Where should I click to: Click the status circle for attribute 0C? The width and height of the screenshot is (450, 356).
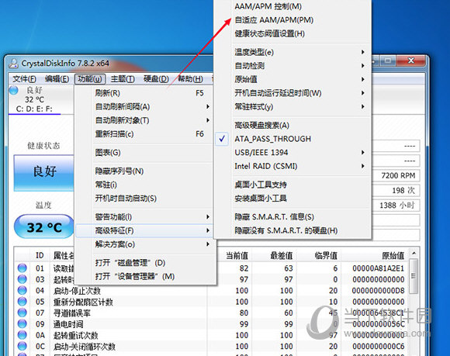point(22,346)
